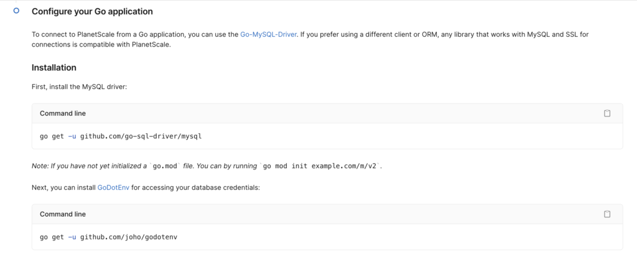Viewport: 637px width, 264px height.
Task: Open the GoDotEnv link
Action: (113, 187)
